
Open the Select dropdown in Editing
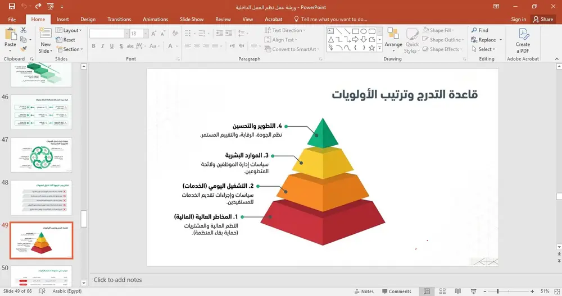pos(483,49)
